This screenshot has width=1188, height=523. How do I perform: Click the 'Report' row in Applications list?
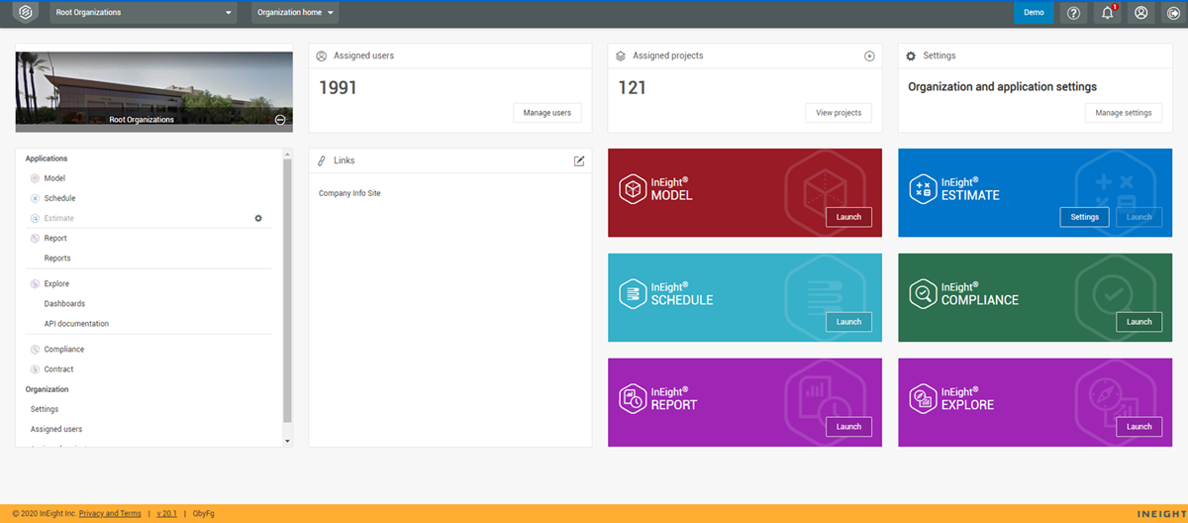point(148,239)
